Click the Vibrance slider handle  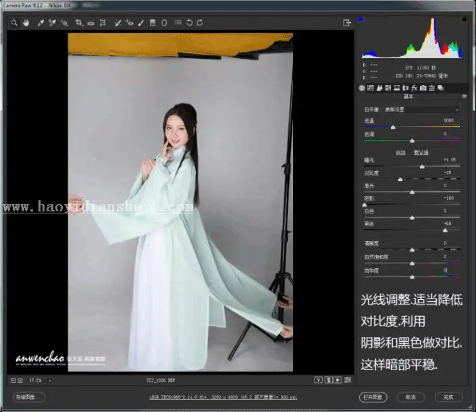pyautogui.click(x=413, y=263)
